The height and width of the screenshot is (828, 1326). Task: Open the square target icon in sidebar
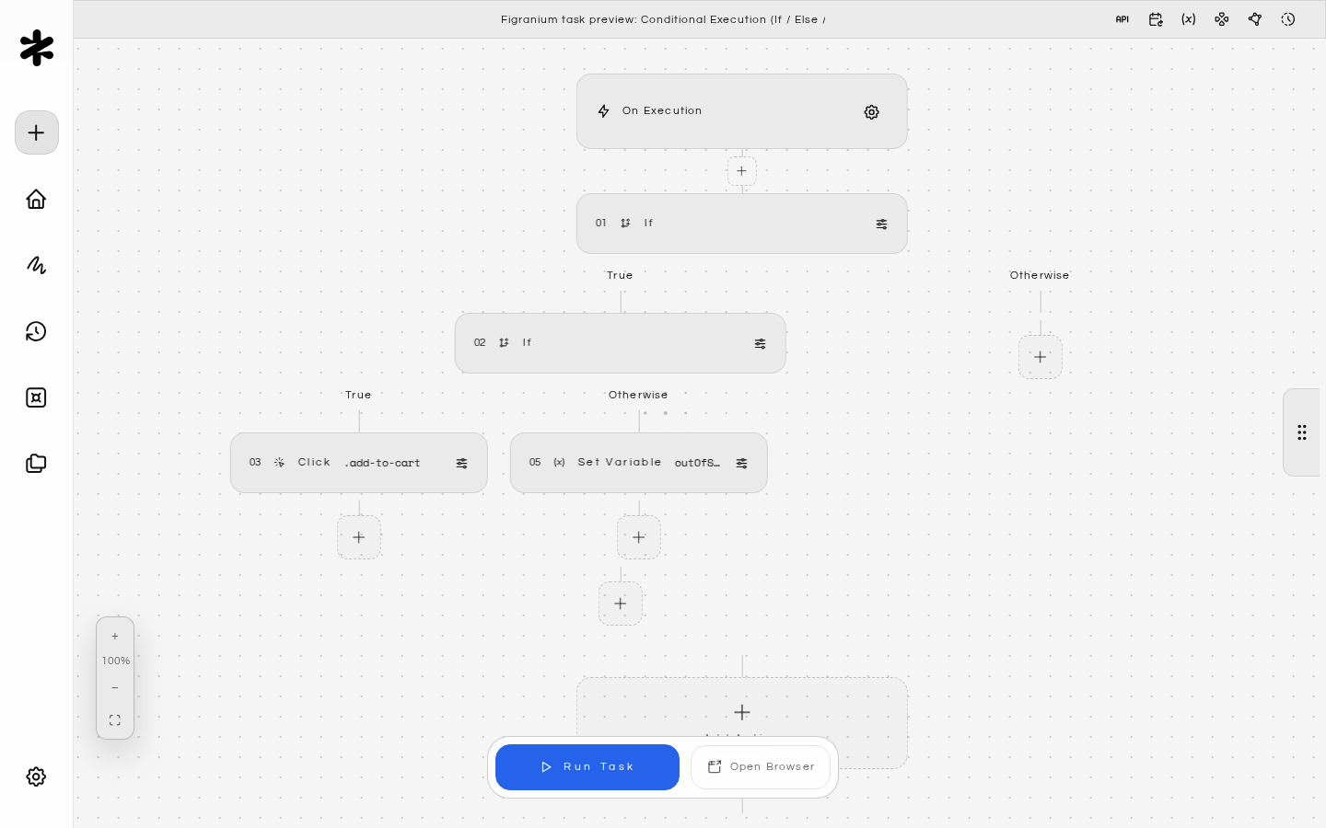[36, 397]
